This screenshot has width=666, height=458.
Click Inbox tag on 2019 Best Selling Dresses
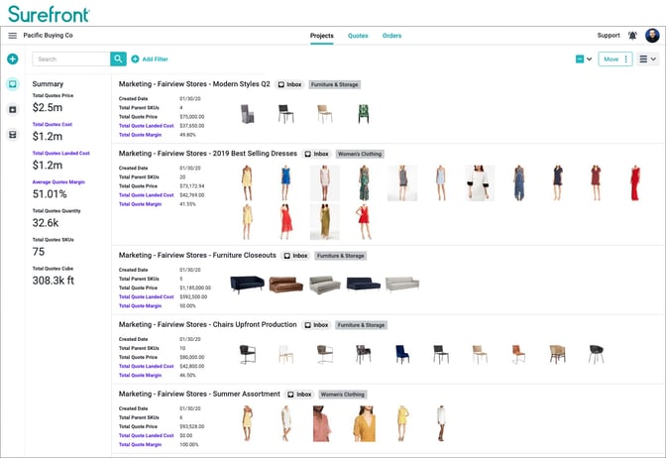pyautogui.click(x=316, y=154)
